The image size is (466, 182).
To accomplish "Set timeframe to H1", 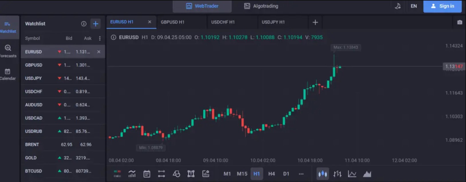I will coord(257,174).
